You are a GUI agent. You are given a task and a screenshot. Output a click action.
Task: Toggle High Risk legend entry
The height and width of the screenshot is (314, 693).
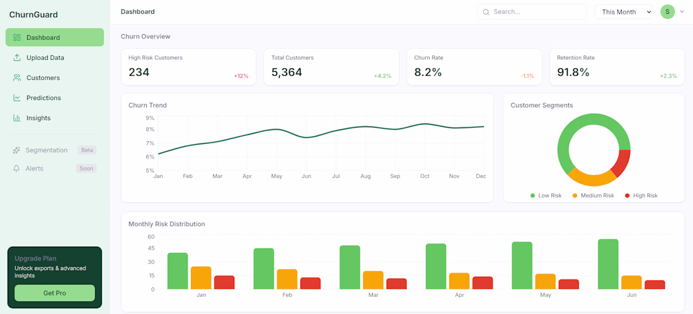[x=641, y=195]
